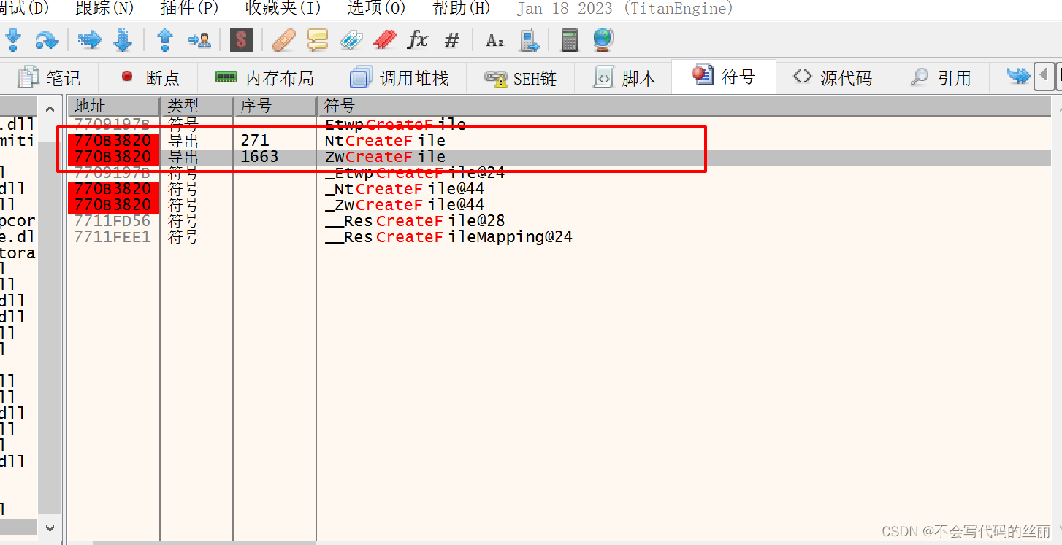Open the 跟踪(N) trace menu
This screenshot has height=545, width=1062.
click(104, 9)
